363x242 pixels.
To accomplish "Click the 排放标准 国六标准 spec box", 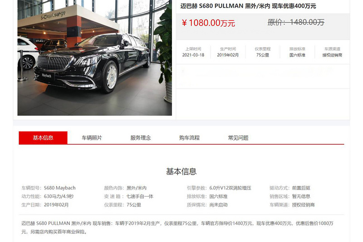I will pos(297,52).
